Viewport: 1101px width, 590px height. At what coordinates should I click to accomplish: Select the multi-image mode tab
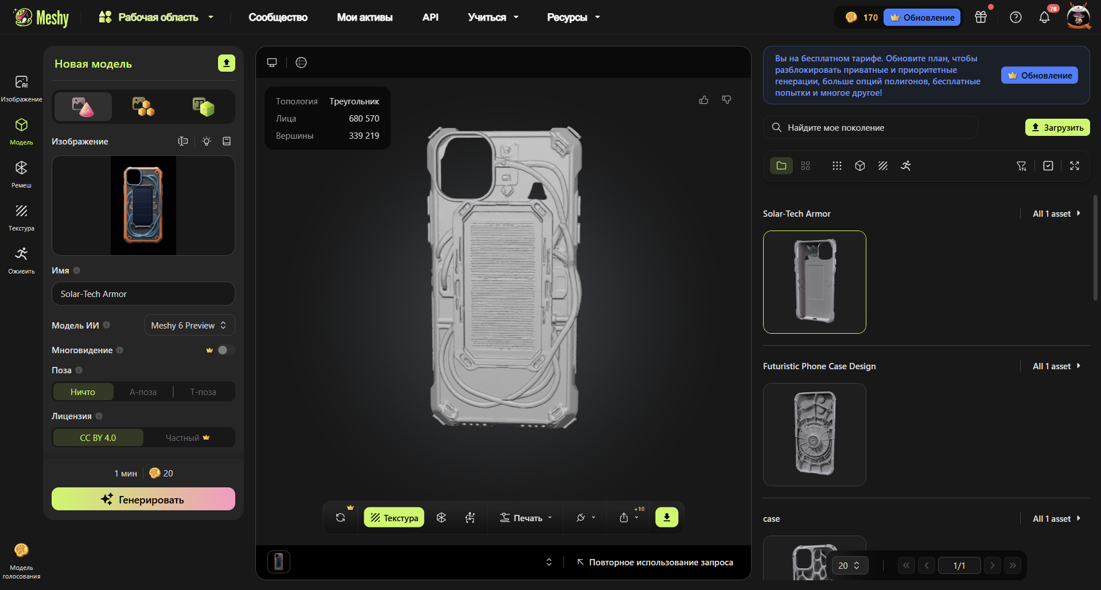pos(143,107)
